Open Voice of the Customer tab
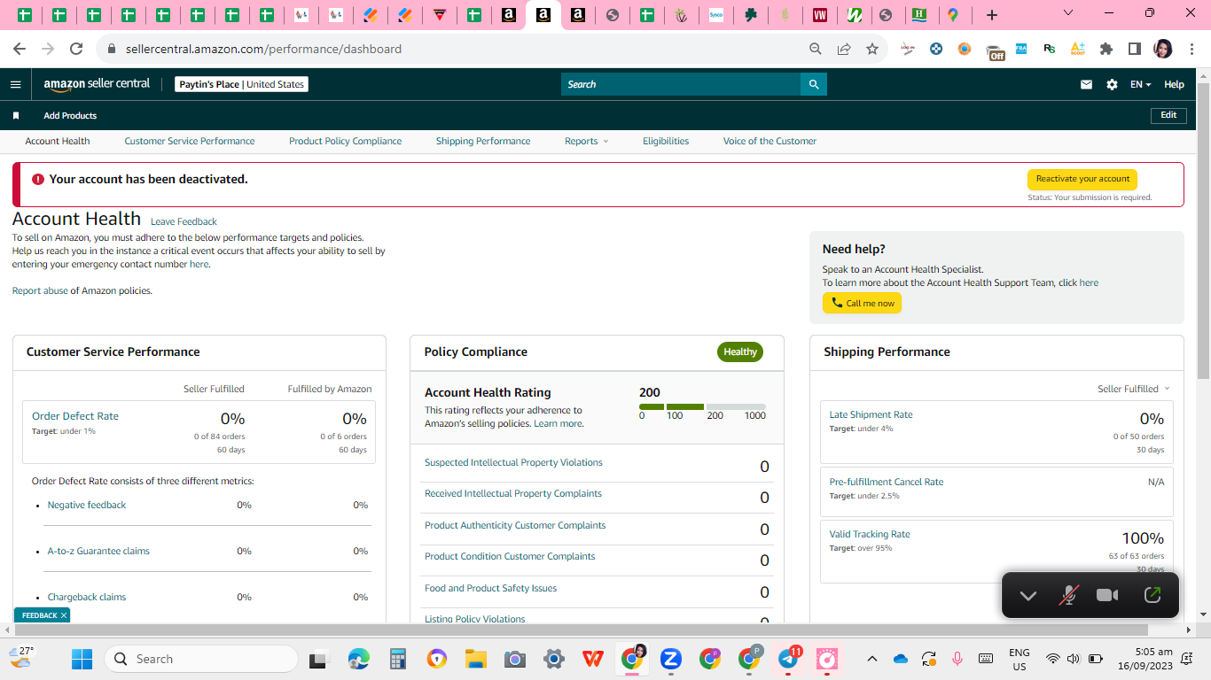Screen dimensions: 1211x680 click(770, 141)
